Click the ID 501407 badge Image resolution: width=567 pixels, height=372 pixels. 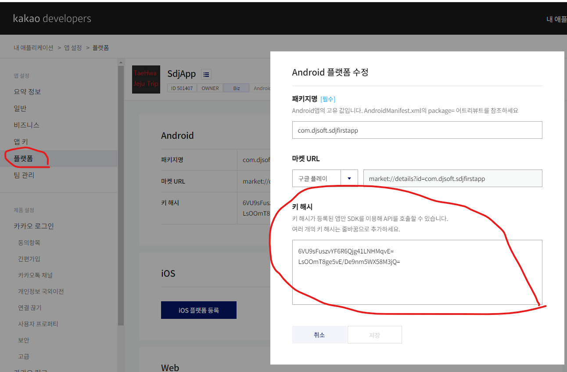pos(182,88)
